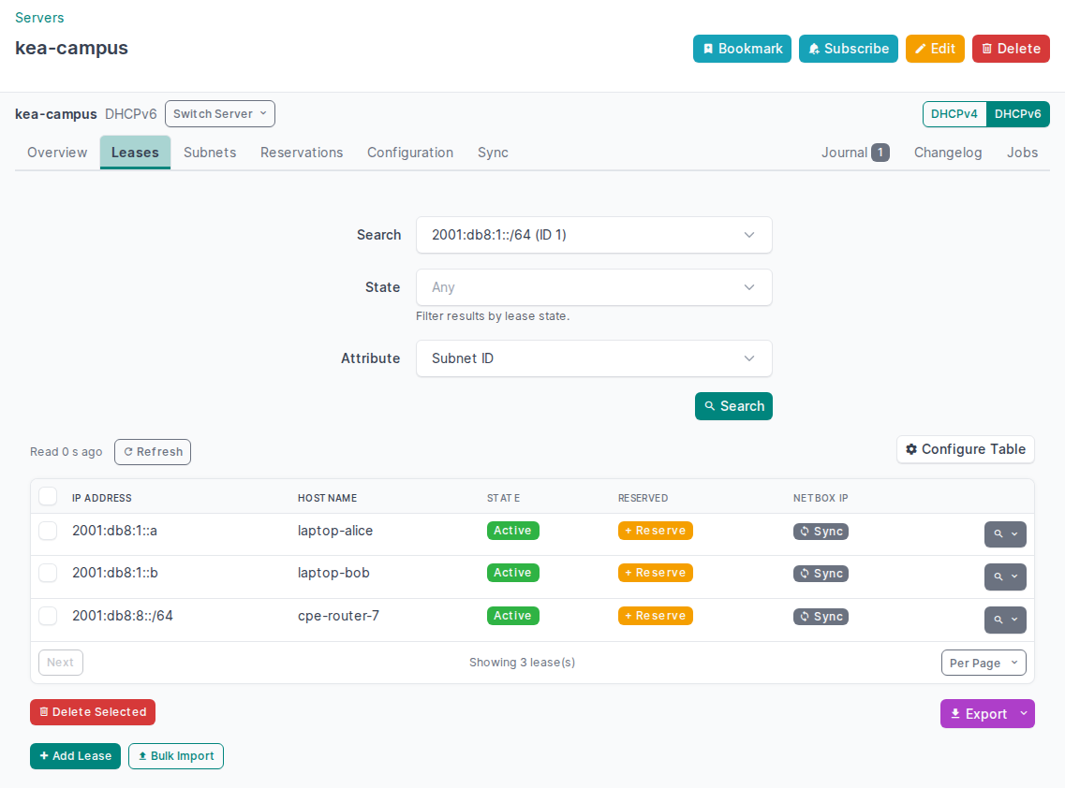
Task: Switch to the Subnets tab
Action: coord(210,153)
